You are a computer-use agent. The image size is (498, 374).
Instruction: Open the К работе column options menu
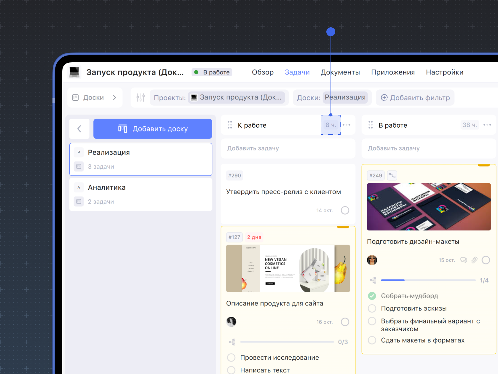tap(347, 125)
